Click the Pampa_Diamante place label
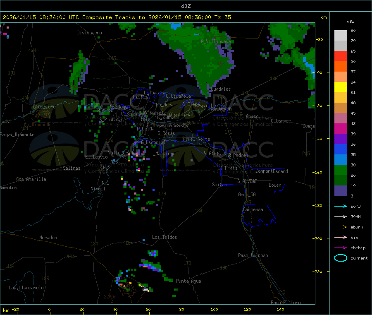 click(x=17, y=135)
